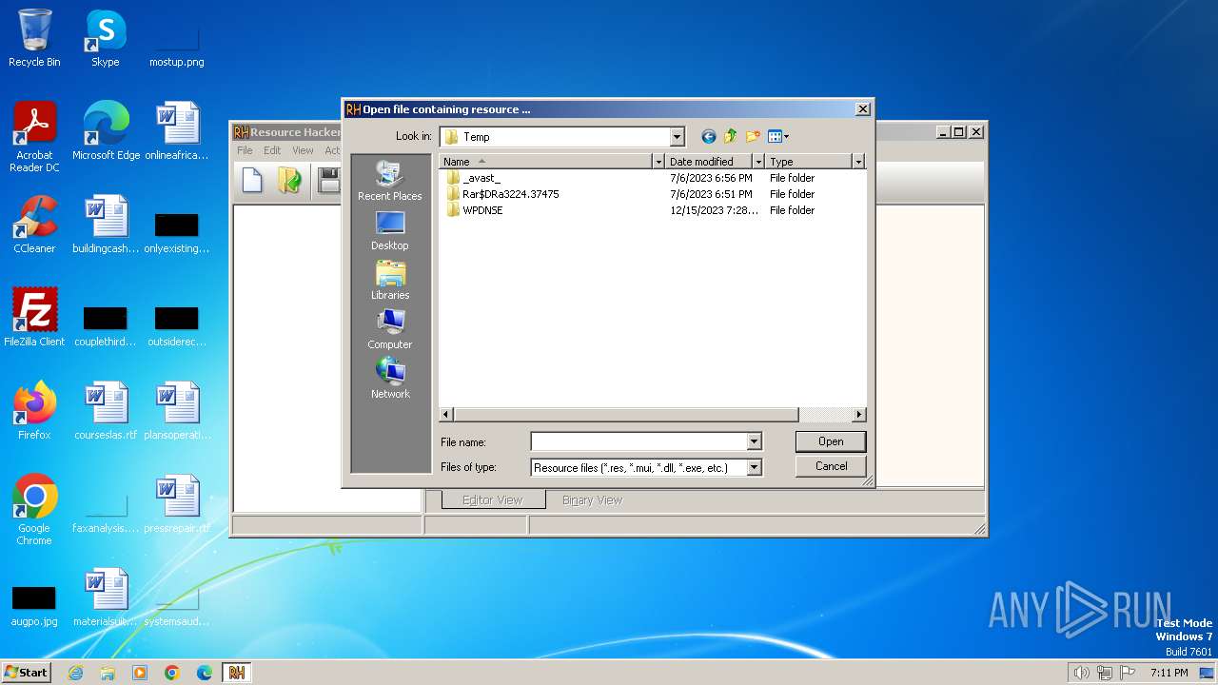Select buildingcash document on desktop
Viewport: 1218px width, 685px height.
[x=106, y=224]
